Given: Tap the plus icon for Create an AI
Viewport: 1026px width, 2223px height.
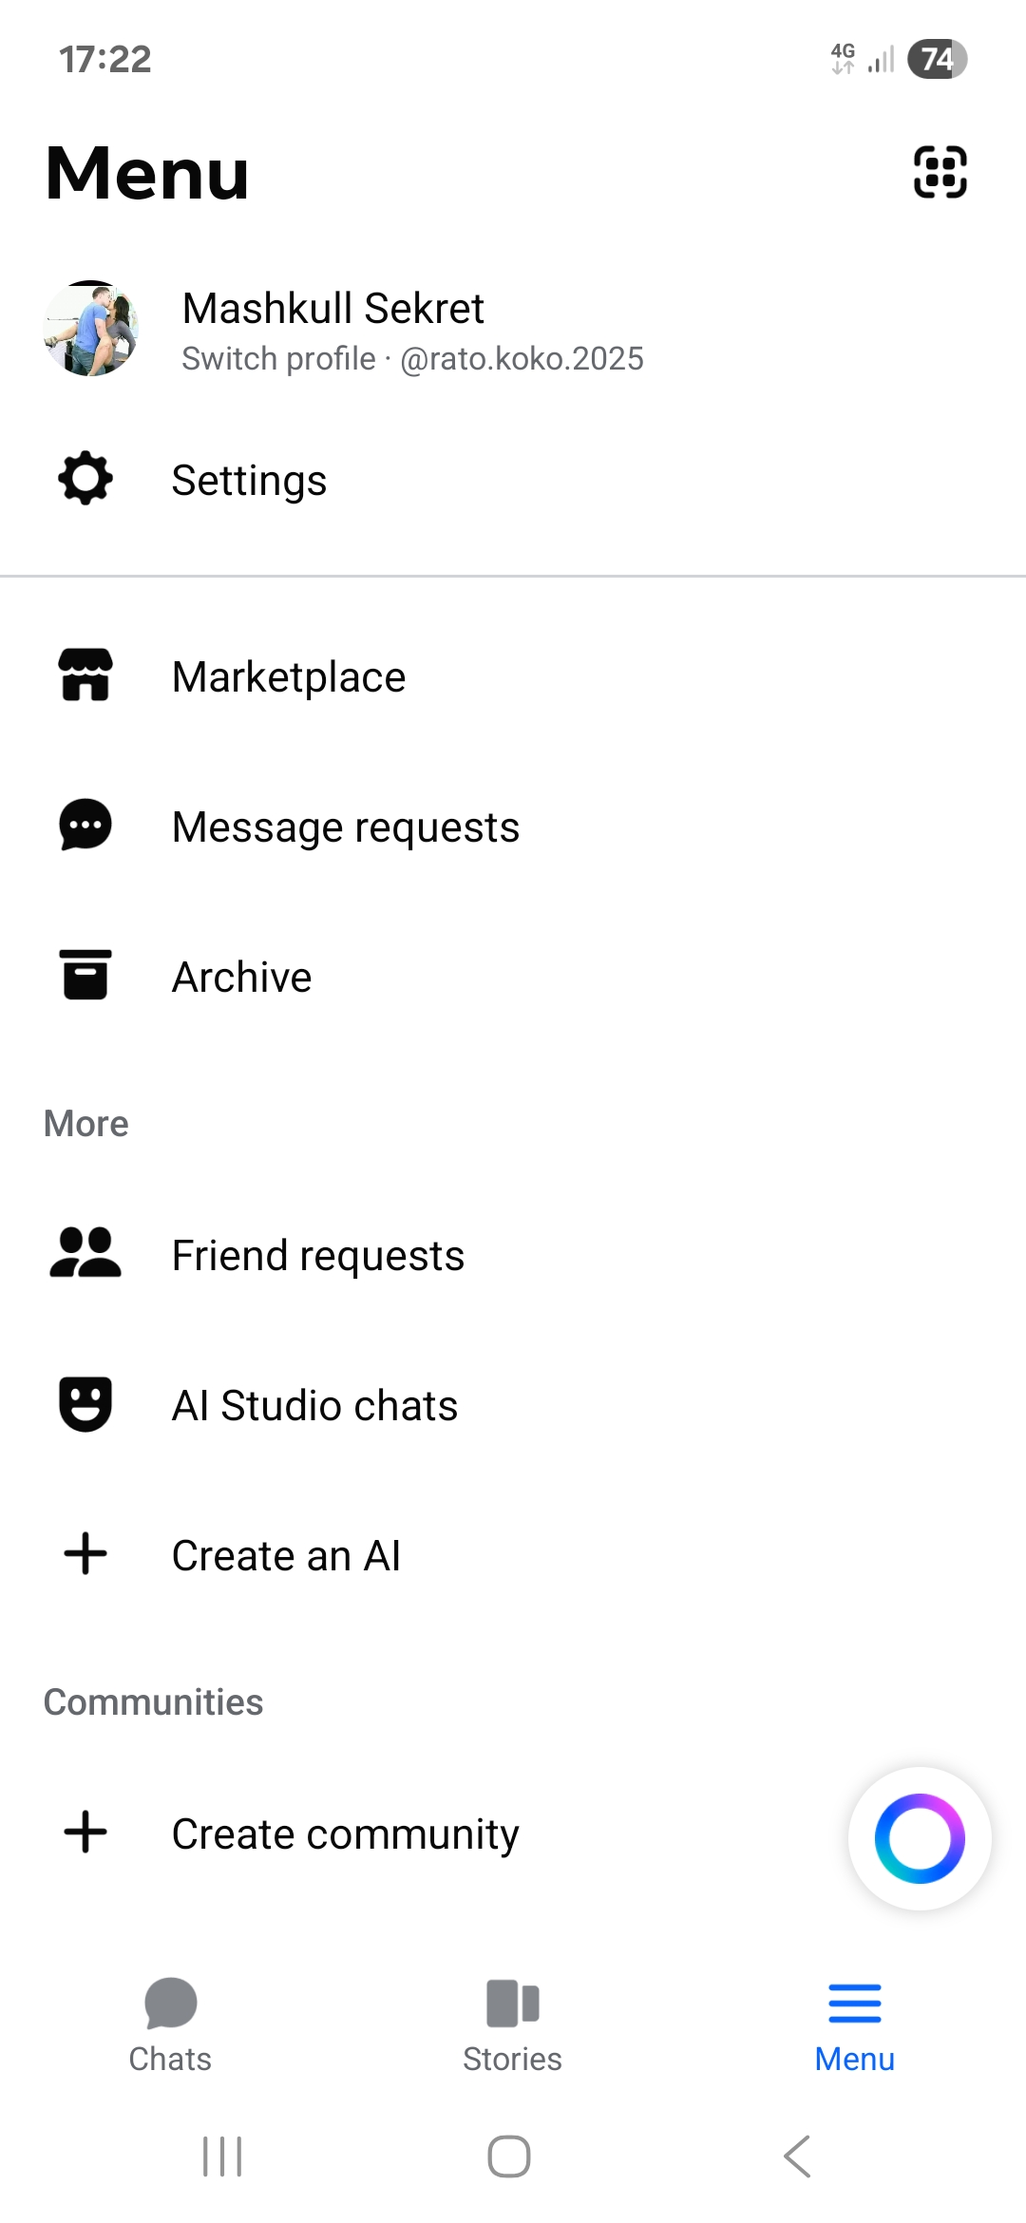Looking at the screenshot, I should pos(85,1553).
